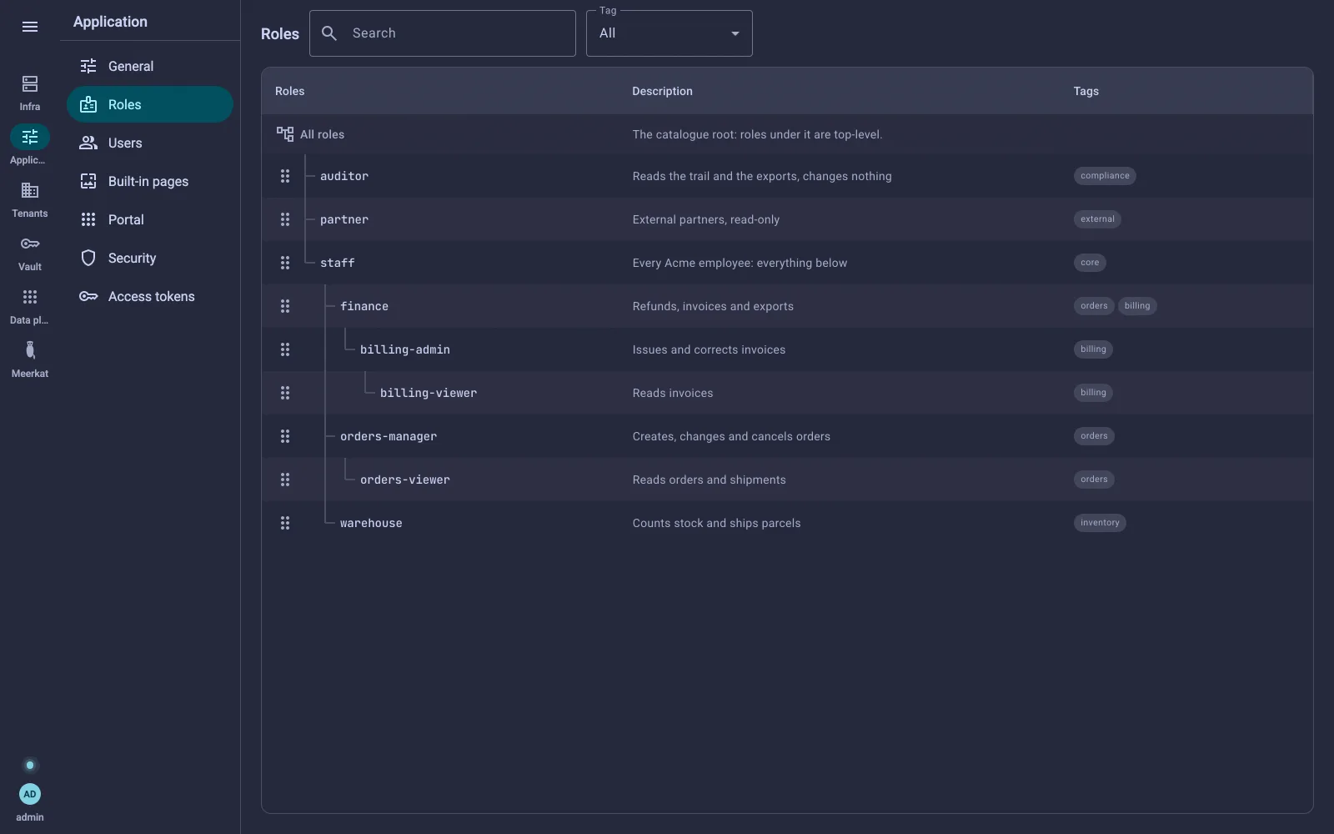1334x834 pixels.
Task: Open Access tokens page
Action: (x=150, y=296)
